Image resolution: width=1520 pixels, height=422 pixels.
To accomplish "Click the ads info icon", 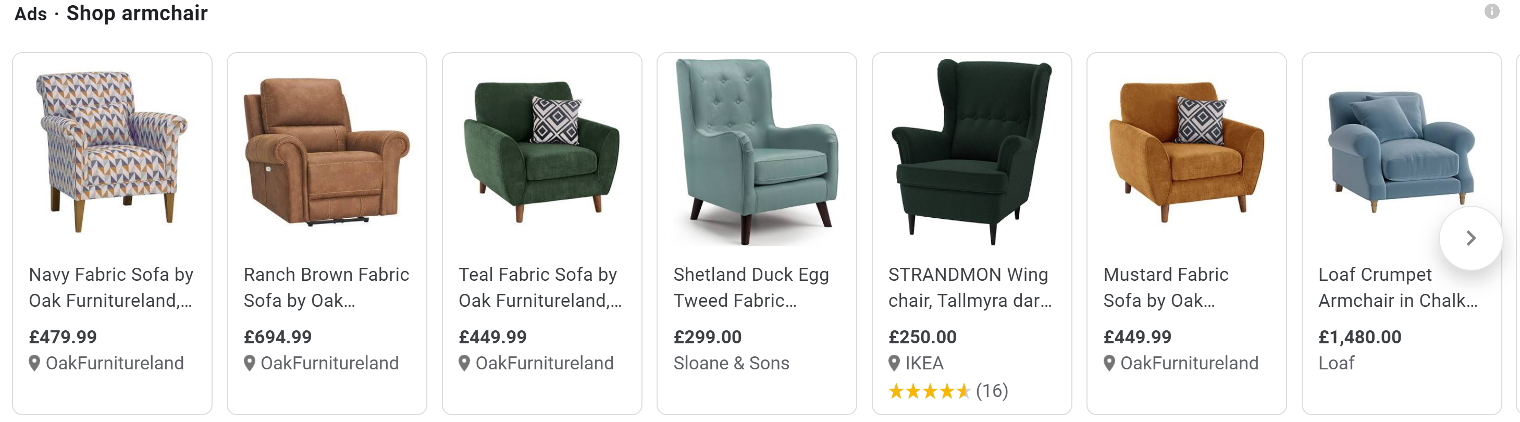I will click(x=1492, y=11).
